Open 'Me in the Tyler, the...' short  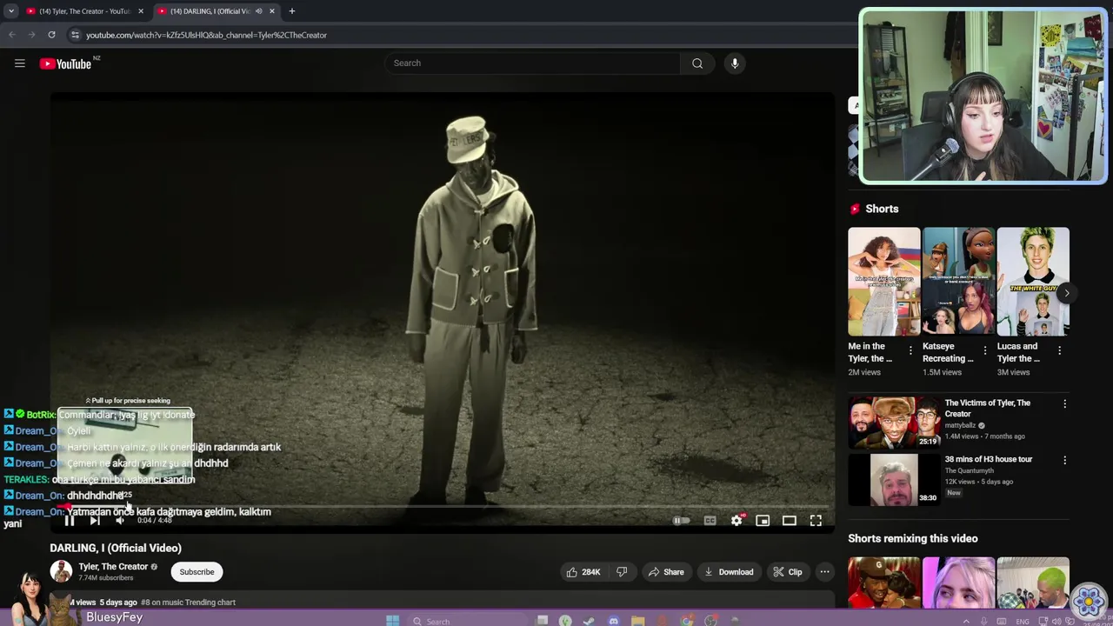pos(884,282)
